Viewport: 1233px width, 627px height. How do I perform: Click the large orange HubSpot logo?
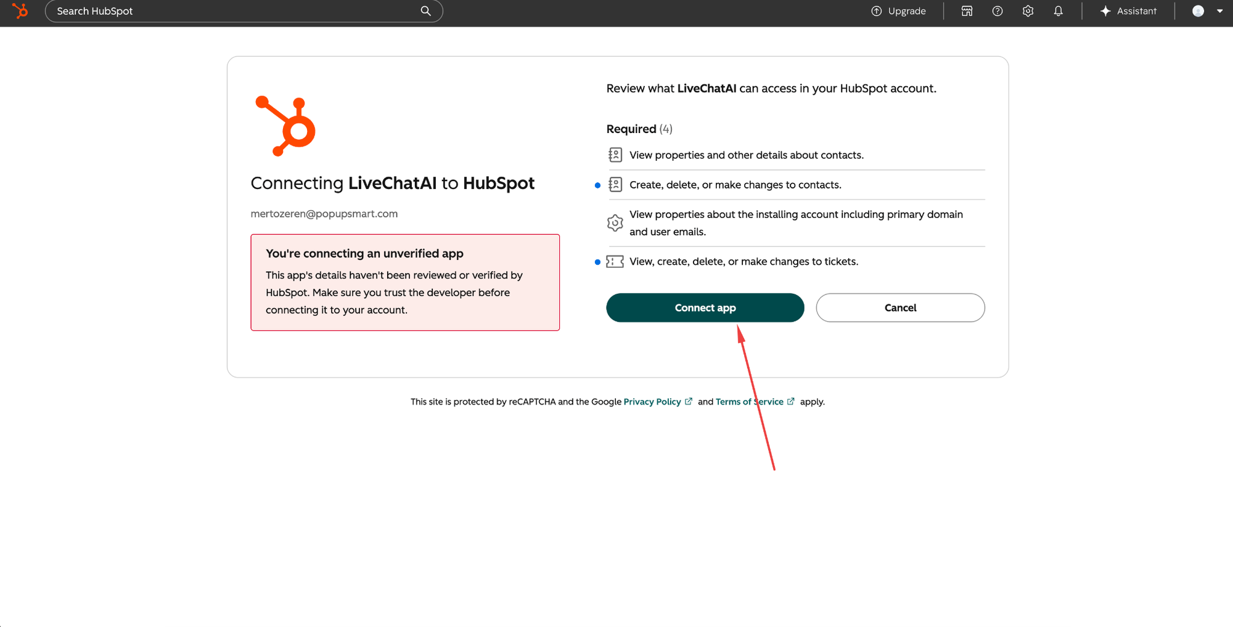pos(285,126)
